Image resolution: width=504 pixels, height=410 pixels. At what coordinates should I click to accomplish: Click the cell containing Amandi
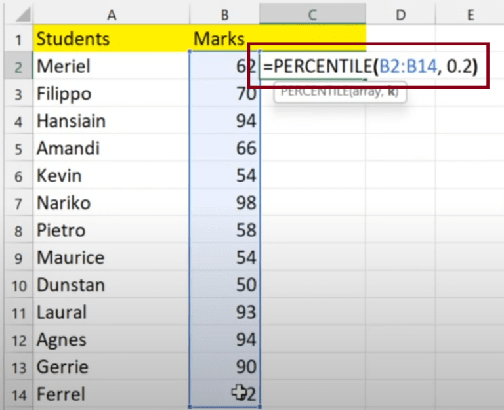[x=111, y=148]
